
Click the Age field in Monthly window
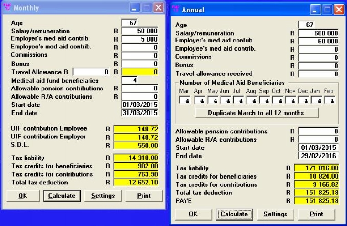[x=130, y=22]
